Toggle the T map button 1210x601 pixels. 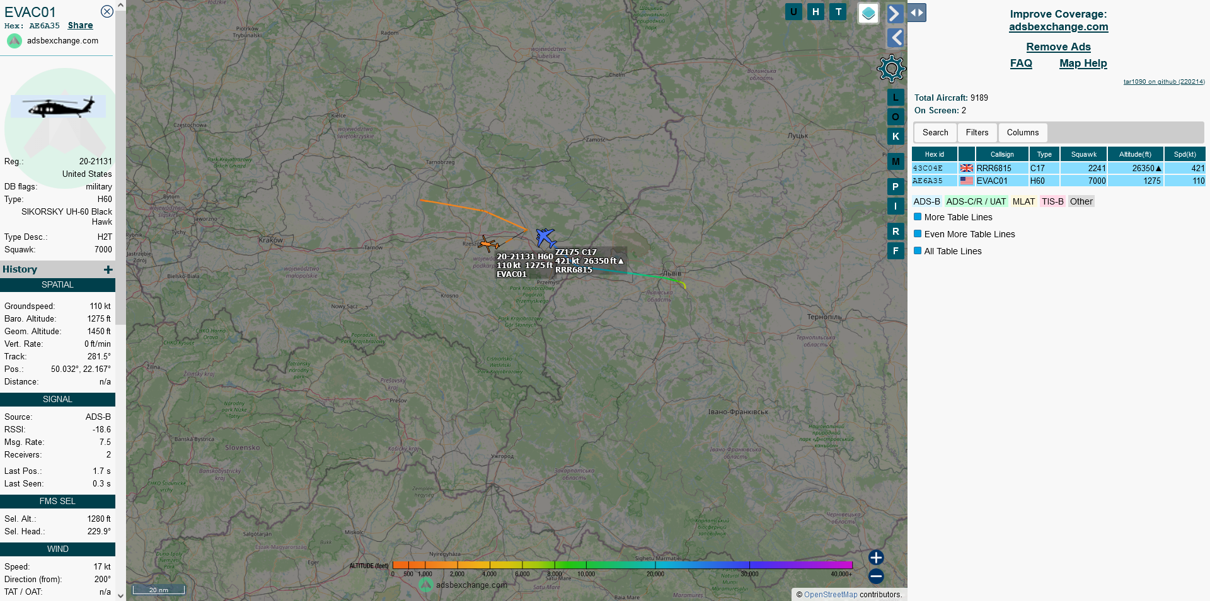point(838,11)
